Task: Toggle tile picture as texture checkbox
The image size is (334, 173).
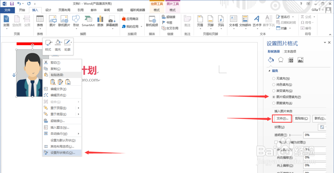Action: (276, 142)
